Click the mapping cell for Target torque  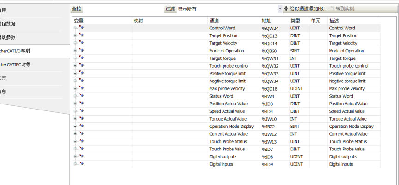click(170, 58)
